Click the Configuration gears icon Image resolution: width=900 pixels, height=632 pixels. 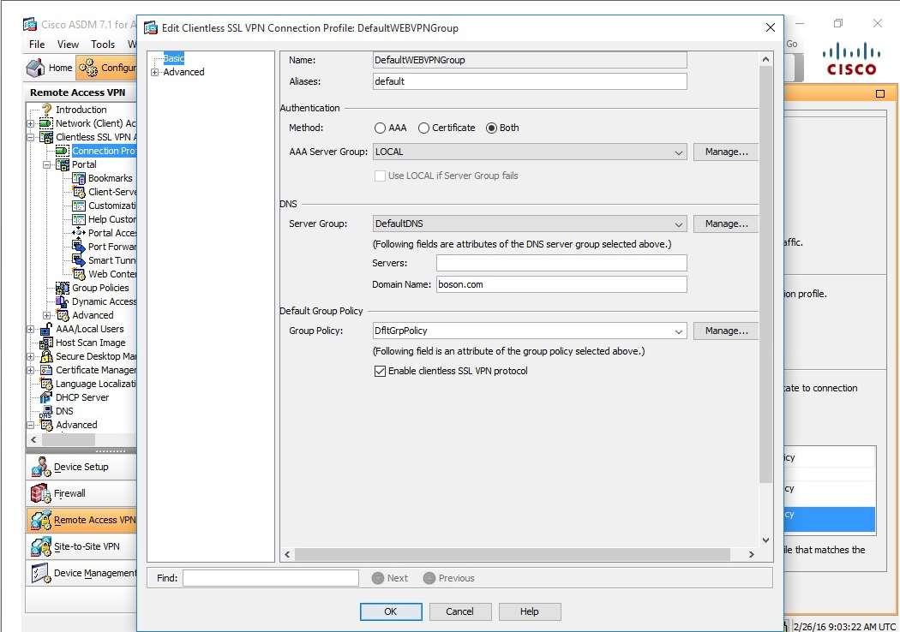(x=88, y=69)
